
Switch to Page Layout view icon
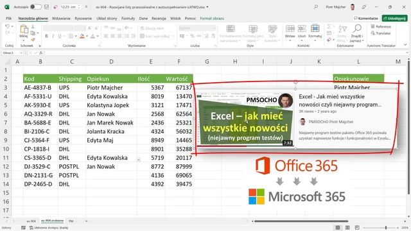[x=347, y=228]
